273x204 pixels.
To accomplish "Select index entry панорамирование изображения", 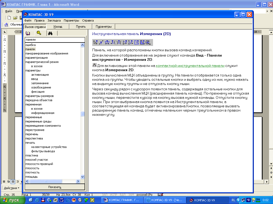I will pyautogui.click(x=47, y=53).
